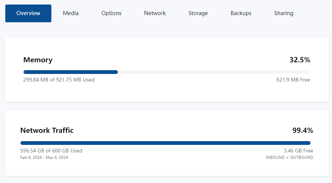The height and width of the screenshot is (183, 332).
Task: Select the 596.54 GB used text
Action: point(51,151)
